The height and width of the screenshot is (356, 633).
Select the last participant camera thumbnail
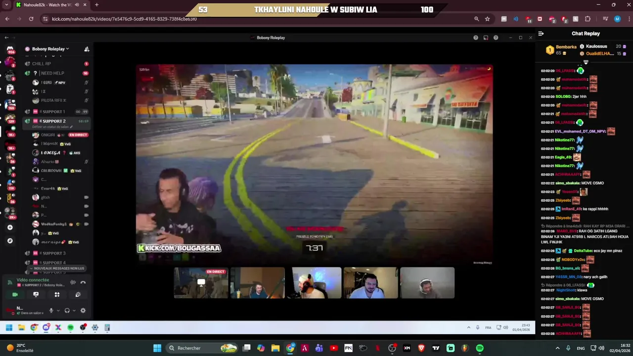[427, 283]
